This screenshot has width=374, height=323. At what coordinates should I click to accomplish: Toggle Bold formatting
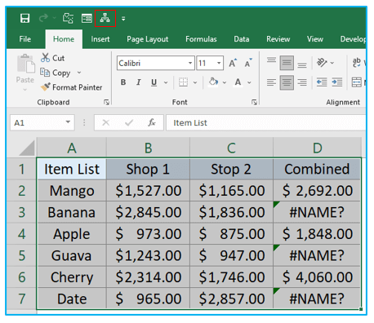coord(123,82)
